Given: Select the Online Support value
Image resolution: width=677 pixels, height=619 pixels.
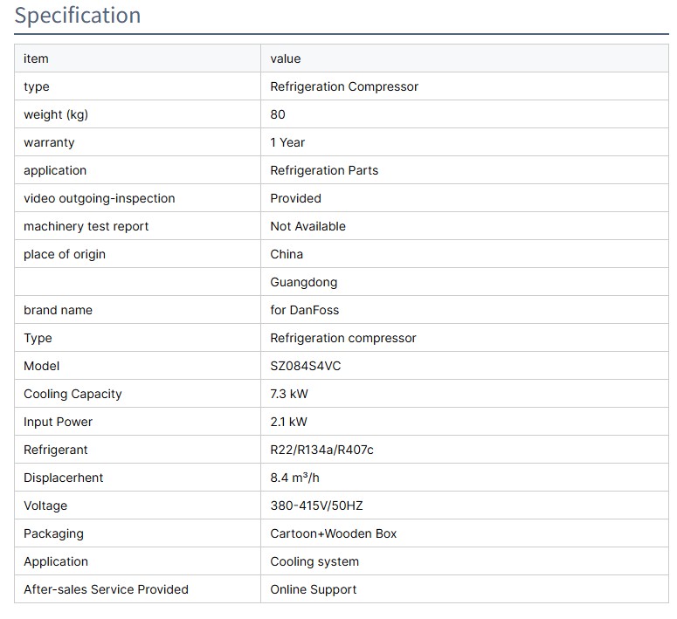Looking at the screenshot, I should (314, 589).
